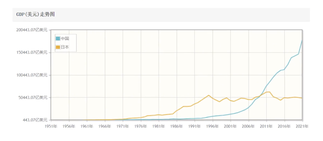Click Japan's GDP line peak near 2012
The width and height of the screenshot is (323, 141).
[270, 92]
